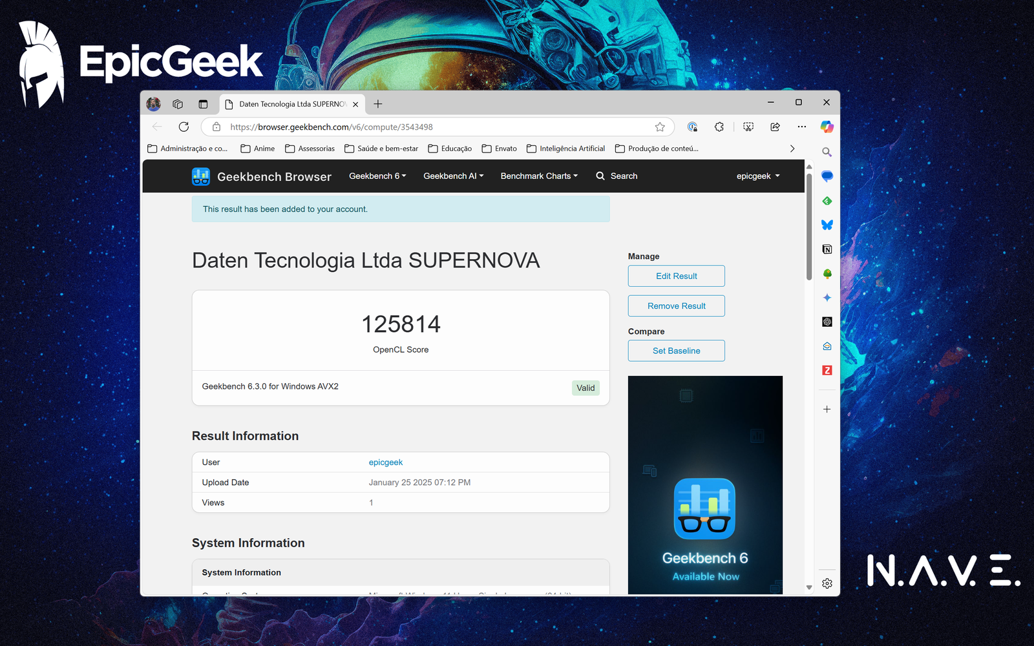
Task: Select the Daten Tecnologia browser tab
Action: point(292,104)
